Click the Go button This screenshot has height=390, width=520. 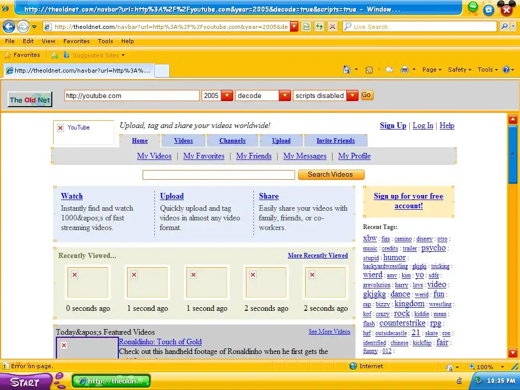(367, 95)
